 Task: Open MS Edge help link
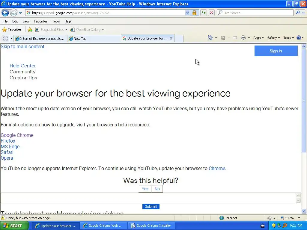click(10, 146)
